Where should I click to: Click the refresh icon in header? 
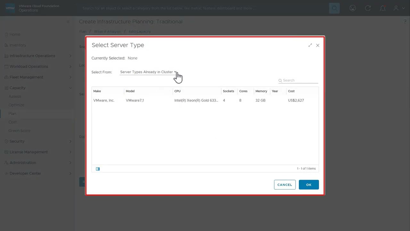click(368, 8)
